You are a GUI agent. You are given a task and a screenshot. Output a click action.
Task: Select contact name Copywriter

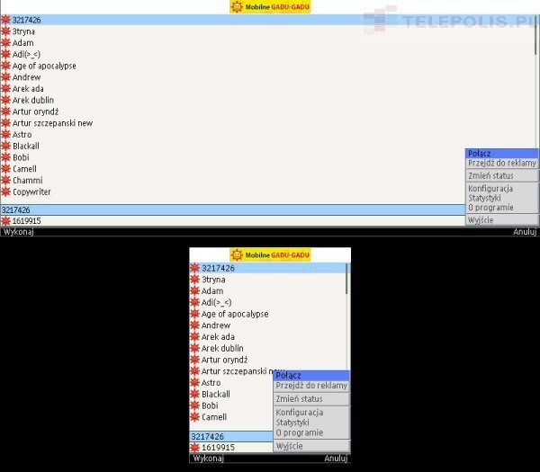tap(31, 191)
